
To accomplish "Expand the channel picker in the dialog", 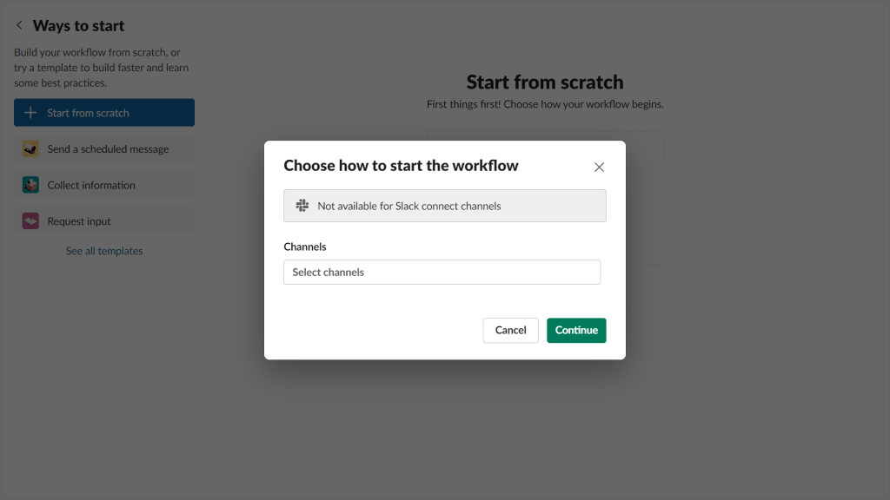I will tap(442, 272).
